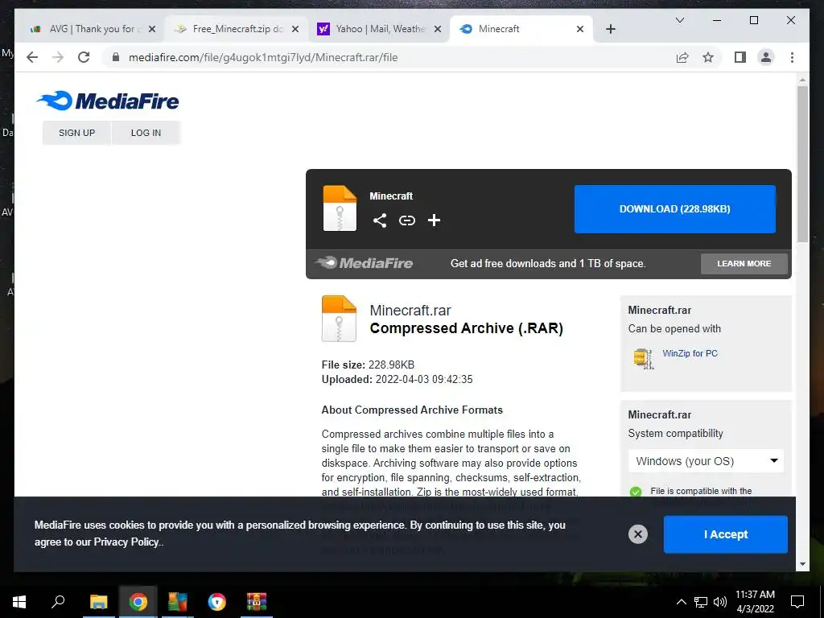
Task: Click the 'File size: 228.98KB' text
Action: 368,365
